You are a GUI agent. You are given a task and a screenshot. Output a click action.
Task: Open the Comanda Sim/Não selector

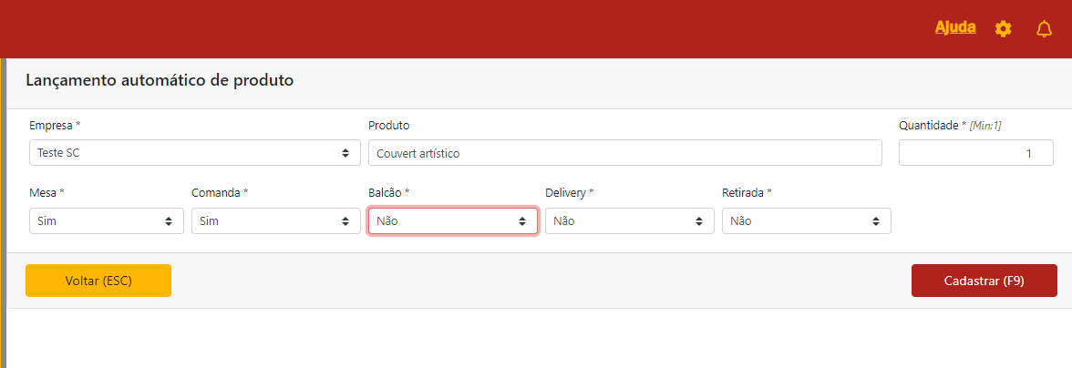pyautogui.click(x=275, y=221)
